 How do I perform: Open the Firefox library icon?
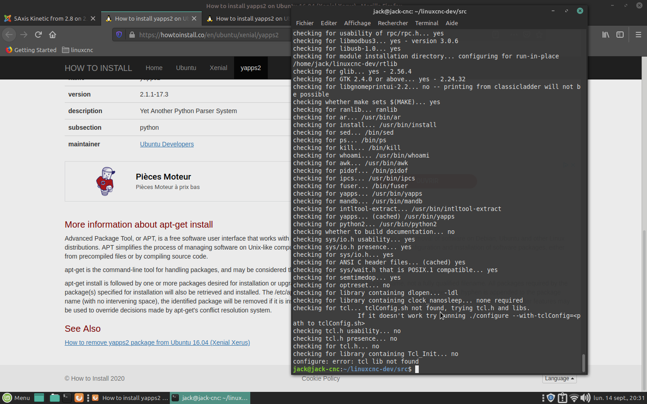pyautogui.click(x=606, y=35)
